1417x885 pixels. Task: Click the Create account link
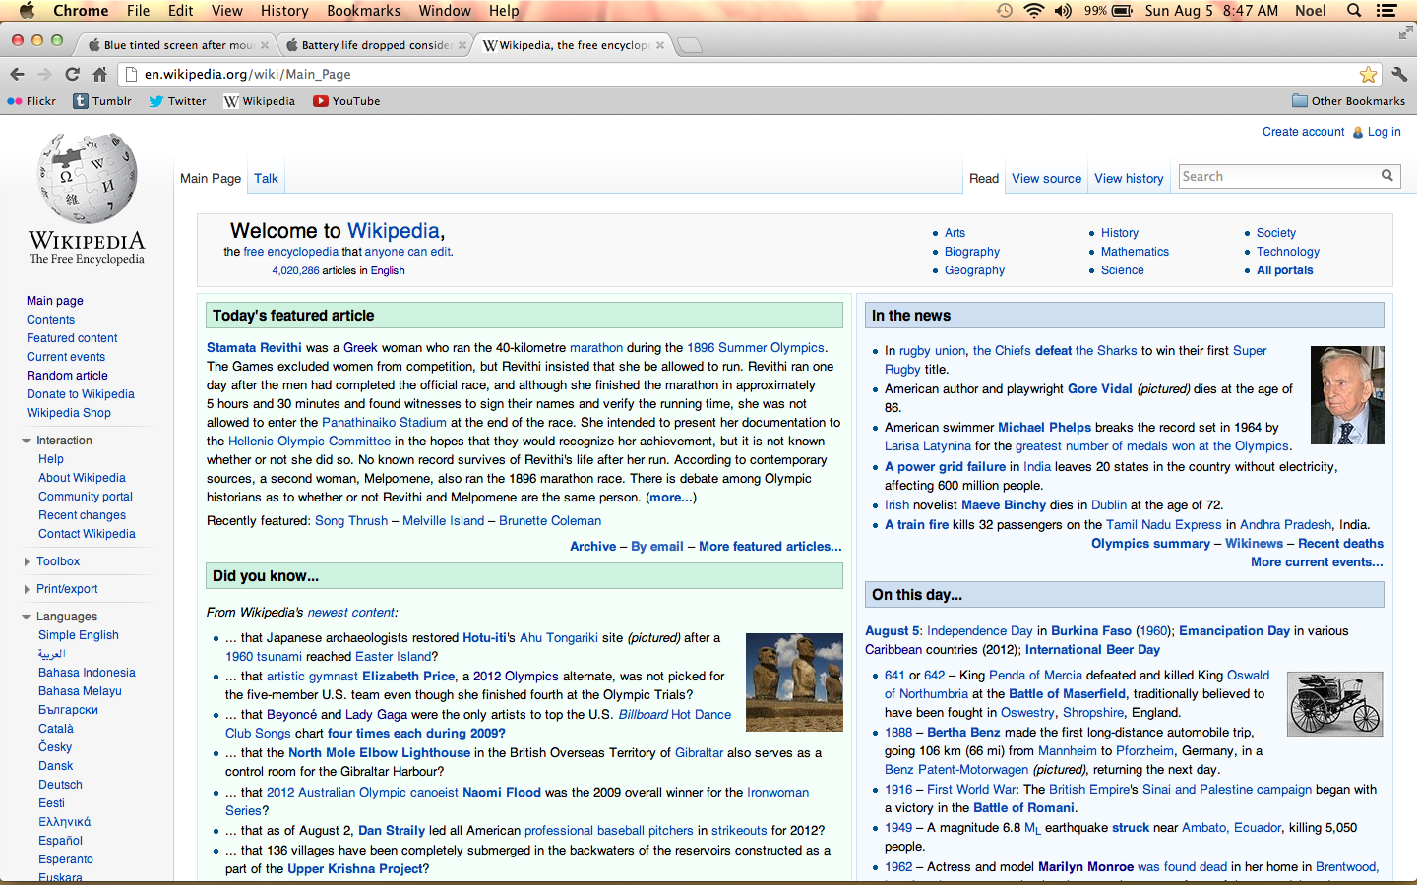(1303, 132)
